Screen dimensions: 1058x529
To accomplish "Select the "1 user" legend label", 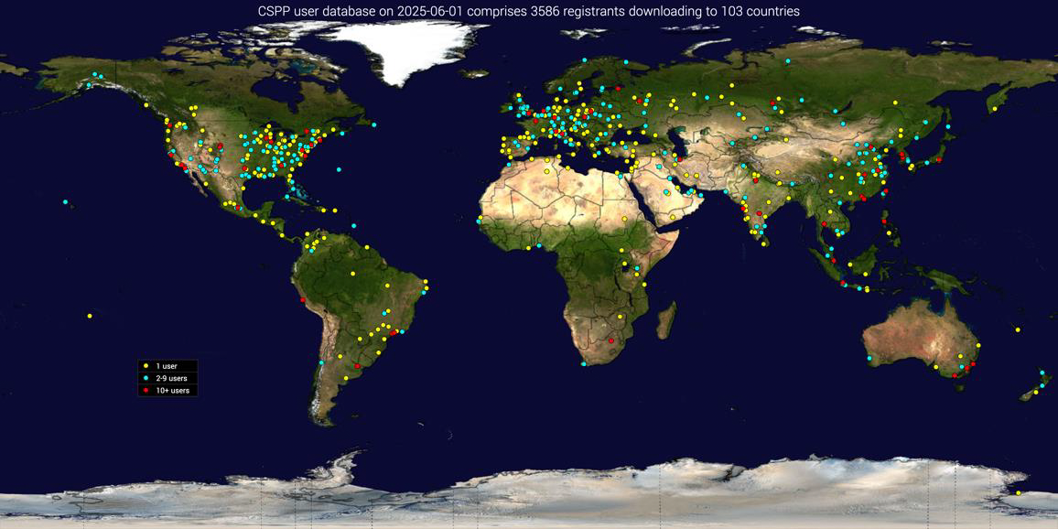I will 167,366.
